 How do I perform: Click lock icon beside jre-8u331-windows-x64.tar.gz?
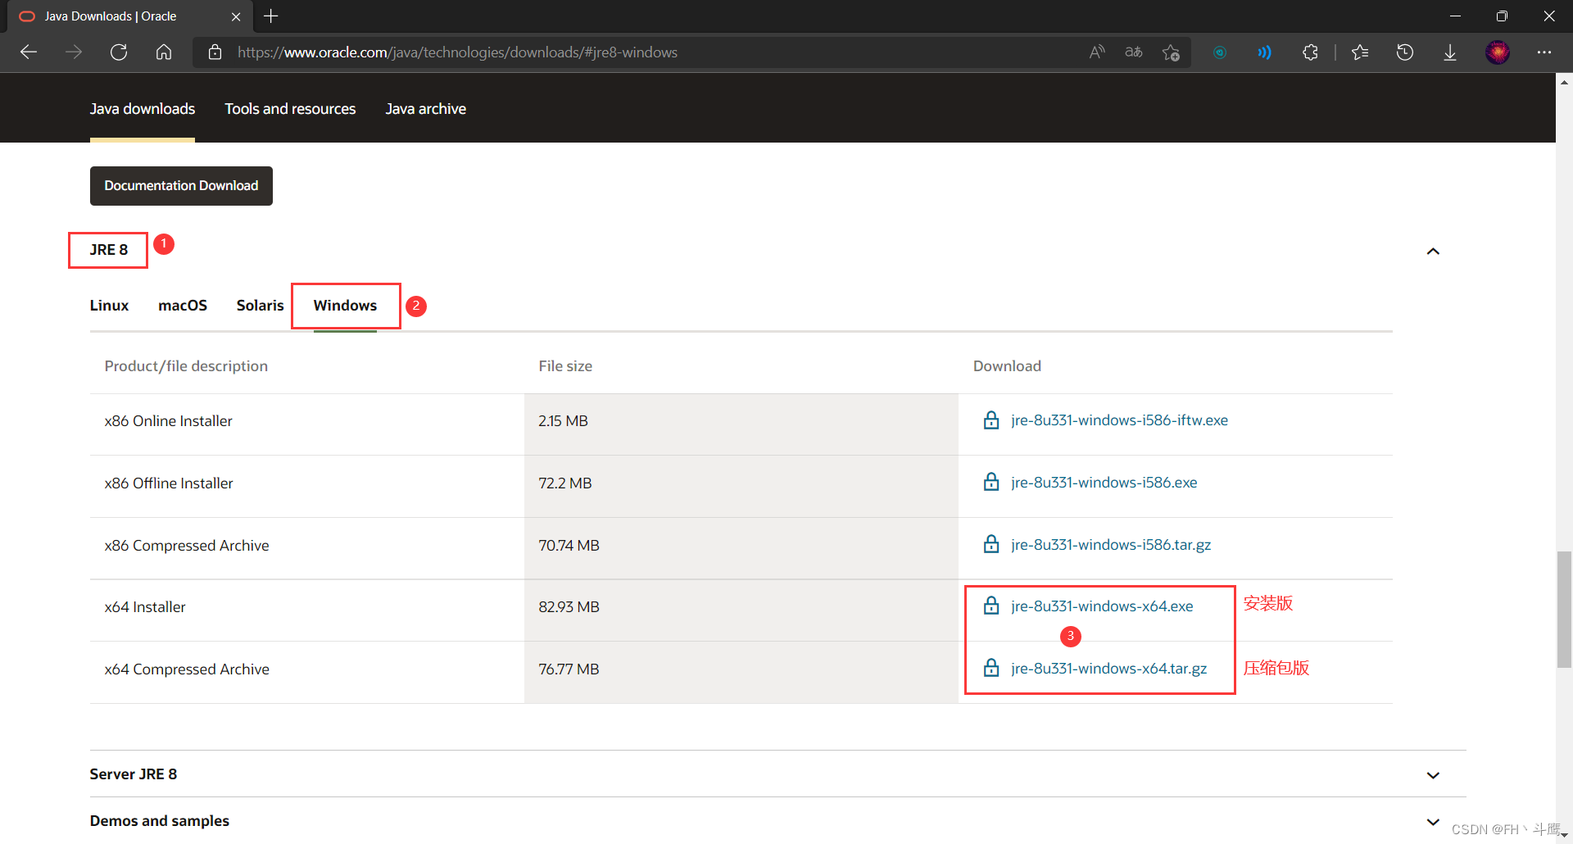point(991,668)
